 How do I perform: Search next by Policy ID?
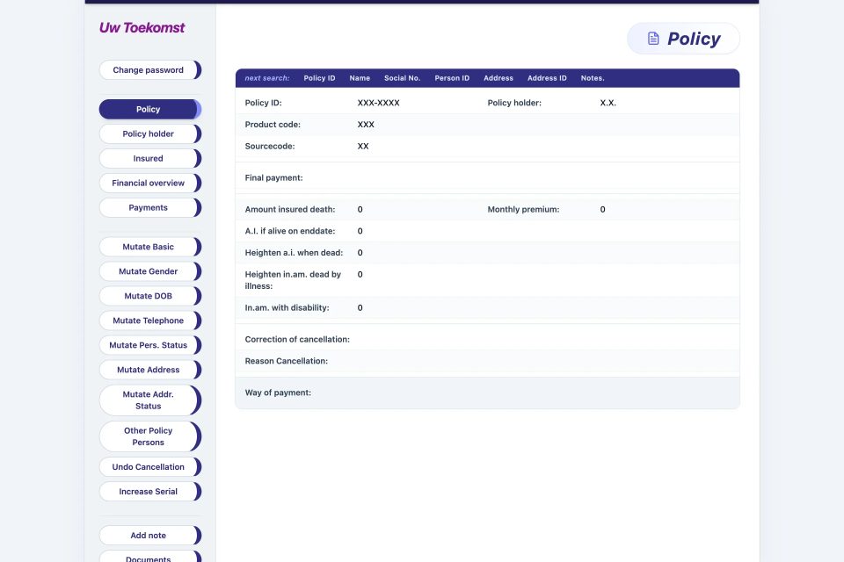(319, 78)
